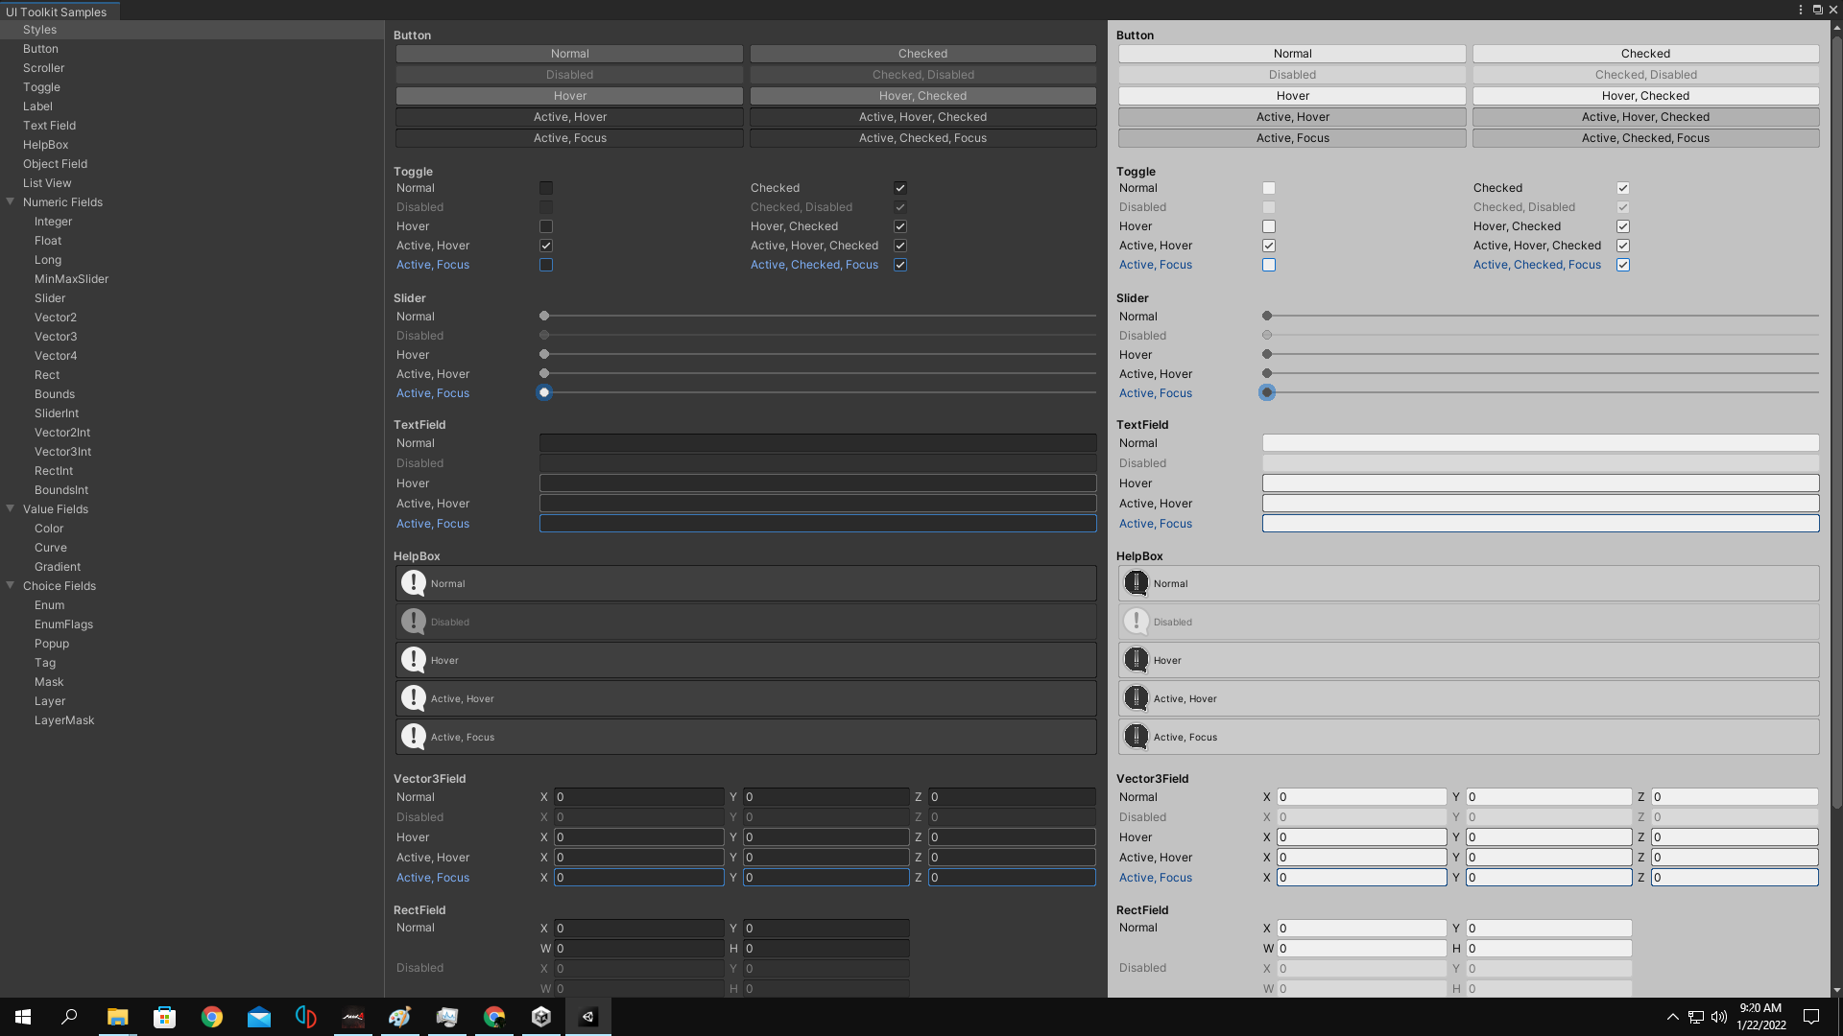Collapse the Numeric Fields section
The image size is (1843, 1036).
pyautogui.click(x=10, y=201)
